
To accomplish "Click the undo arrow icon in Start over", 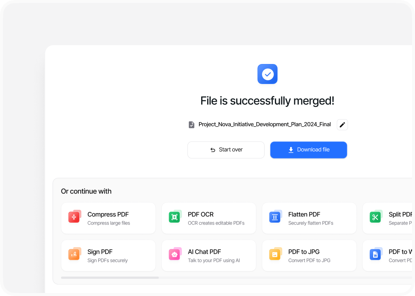I will tap(213, 150).
